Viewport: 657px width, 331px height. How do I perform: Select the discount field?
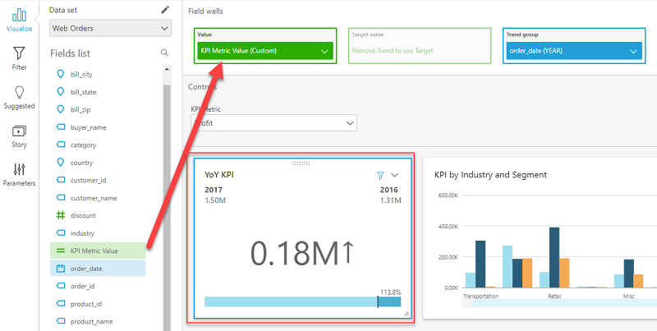[x=83, y=215]
